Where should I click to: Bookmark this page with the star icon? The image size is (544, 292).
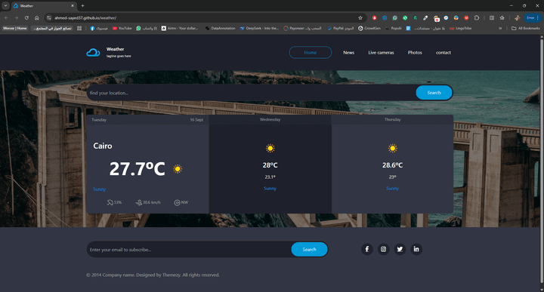tap(360, 17)
